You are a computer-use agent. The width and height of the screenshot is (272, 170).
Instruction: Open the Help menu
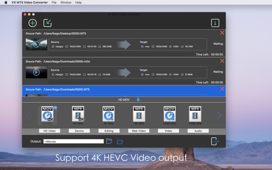coord(78,3)
